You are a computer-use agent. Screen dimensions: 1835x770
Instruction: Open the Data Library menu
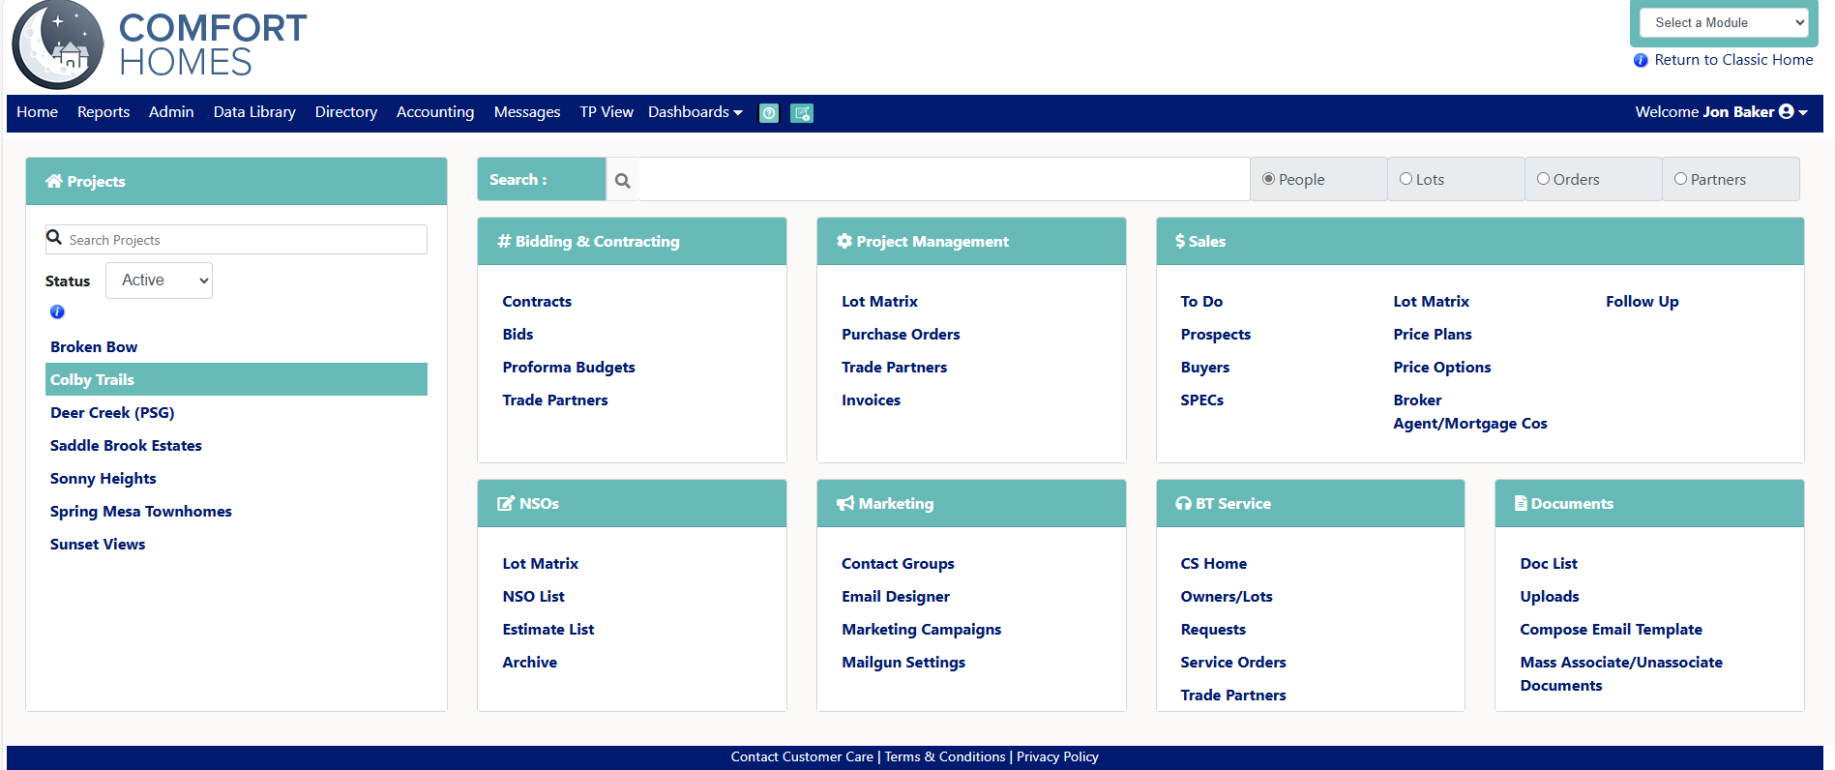254,112
